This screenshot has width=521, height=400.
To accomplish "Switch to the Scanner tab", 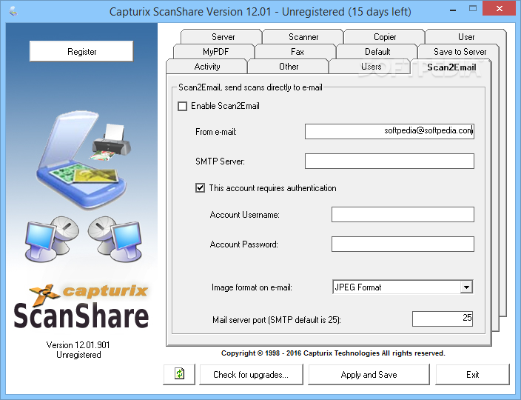I will pos(303,36).
